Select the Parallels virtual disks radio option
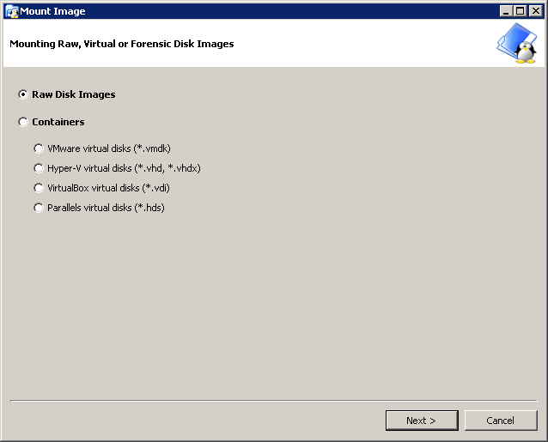Image resolution: width=548 pixels, height=442 pixels. 39,208
